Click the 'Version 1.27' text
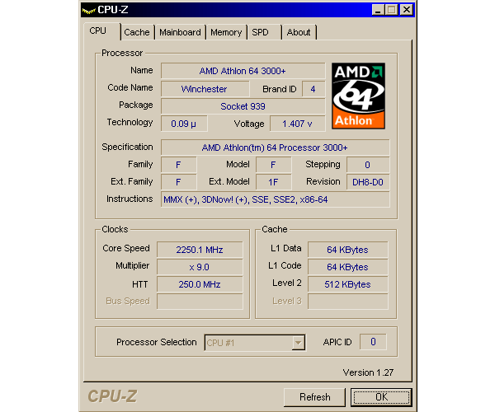This screenshot has height=412, width=495. point(368,372)
